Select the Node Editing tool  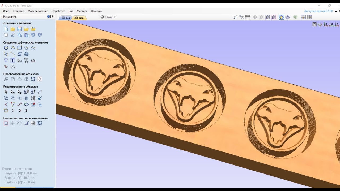click(13, 92)
